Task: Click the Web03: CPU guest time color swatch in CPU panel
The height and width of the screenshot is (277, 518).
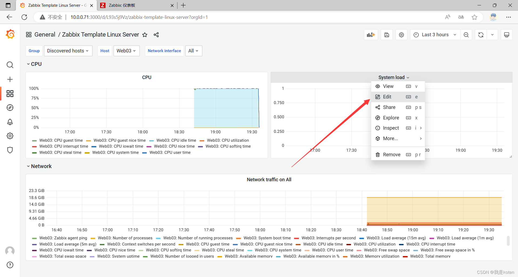Action: pos(34,141)
